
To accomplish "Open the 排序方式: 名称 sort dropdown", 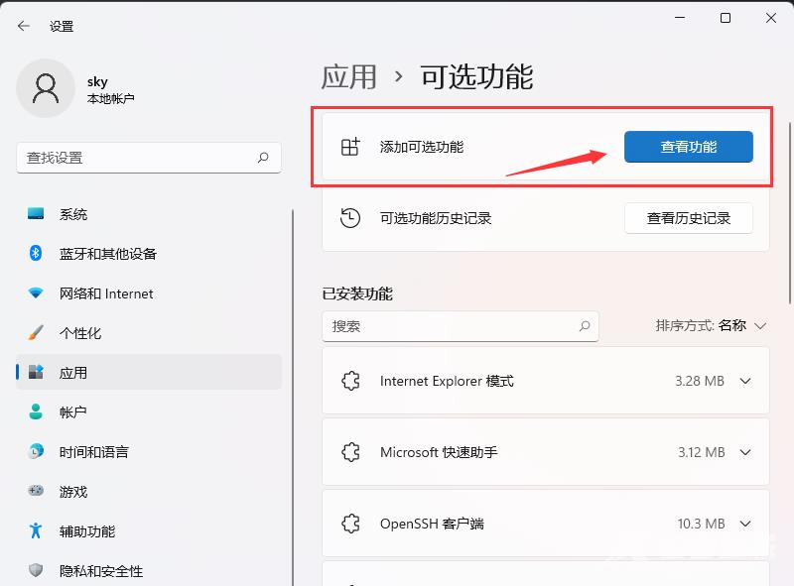I will [711, 325].
